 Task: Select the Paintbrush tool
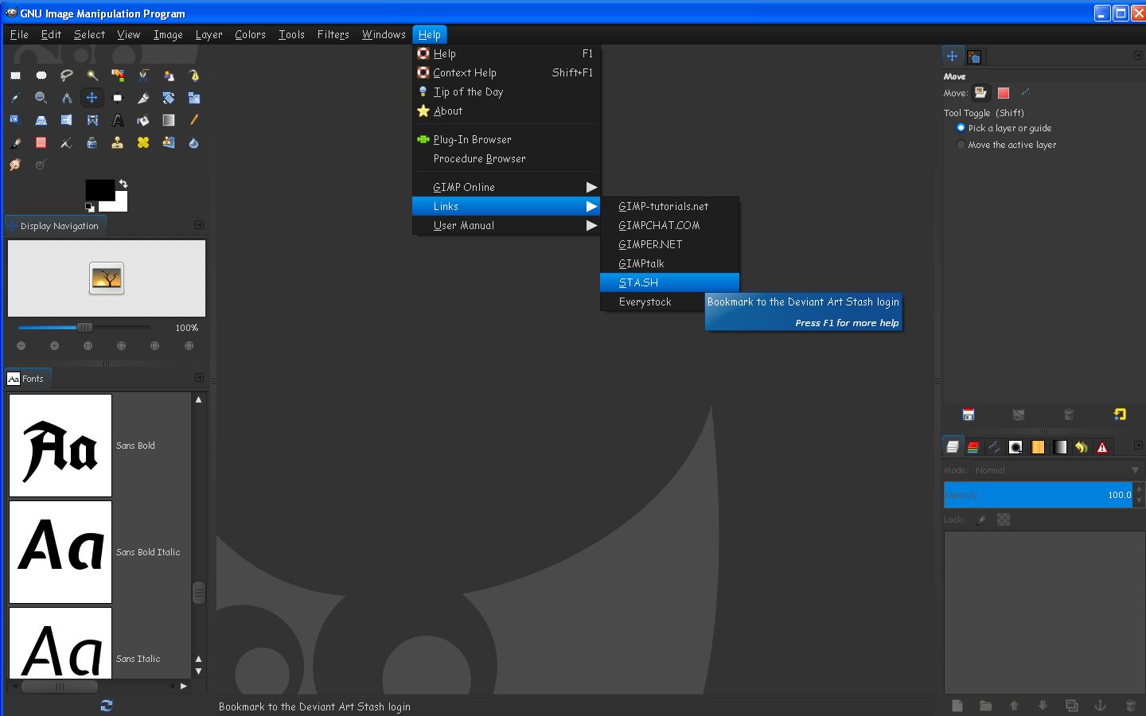point(15,143)
